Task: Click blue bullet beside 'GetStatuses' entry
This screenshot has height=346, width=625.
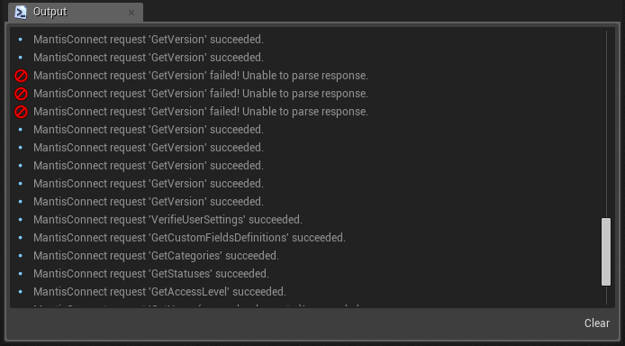Action: (x=21, y=273)
